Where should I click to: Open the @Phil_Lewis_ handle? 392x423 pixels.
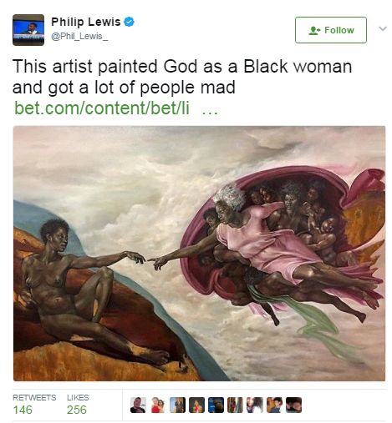coord(79,37)
